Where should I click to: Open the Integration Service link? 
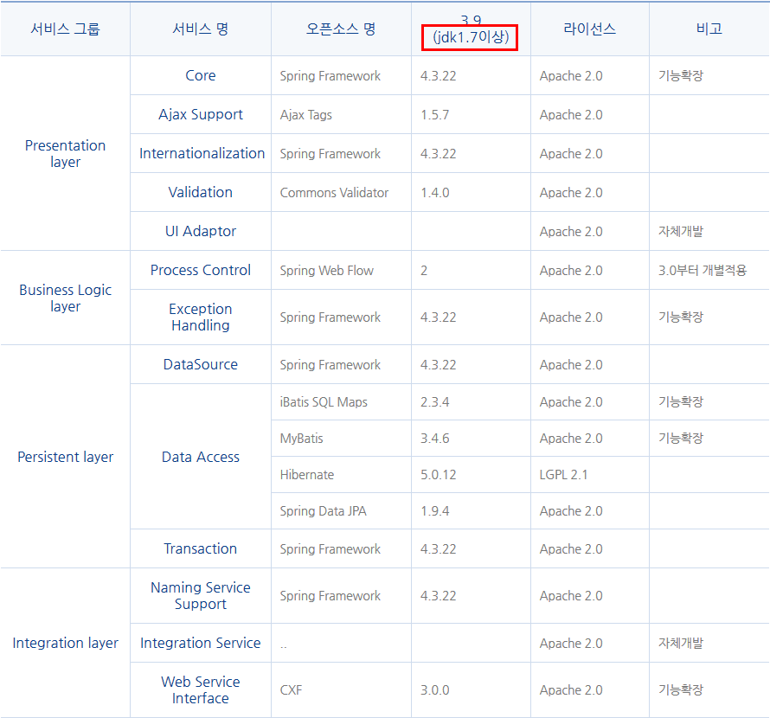point(201,643)
